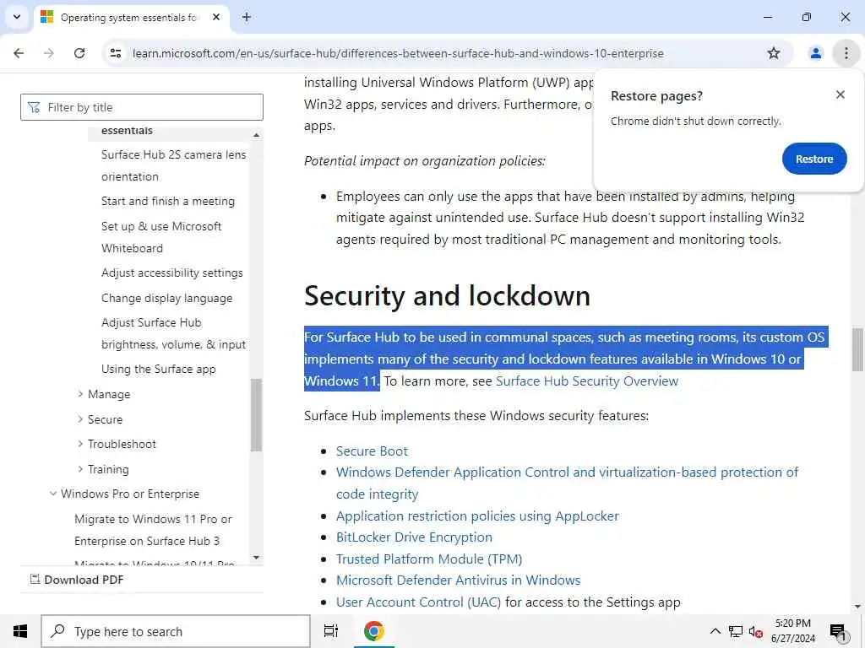Image resolution: width=865 pixels, height=648 pixels.
Task: Go forward to the next page
Action: click(49, 53)
